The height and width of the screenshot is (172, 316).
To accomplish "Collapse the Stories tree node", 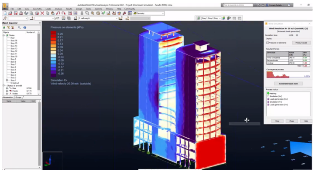I will [3, 35].
